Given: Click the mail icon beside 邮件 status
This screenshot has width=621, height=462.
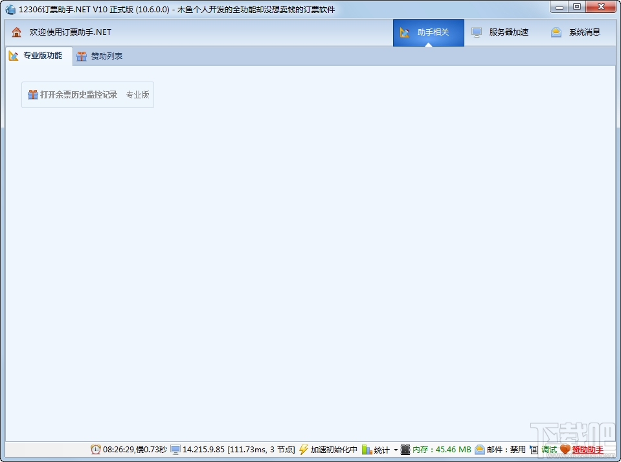Looking at the screenshot, I should (x=479, y=449).
